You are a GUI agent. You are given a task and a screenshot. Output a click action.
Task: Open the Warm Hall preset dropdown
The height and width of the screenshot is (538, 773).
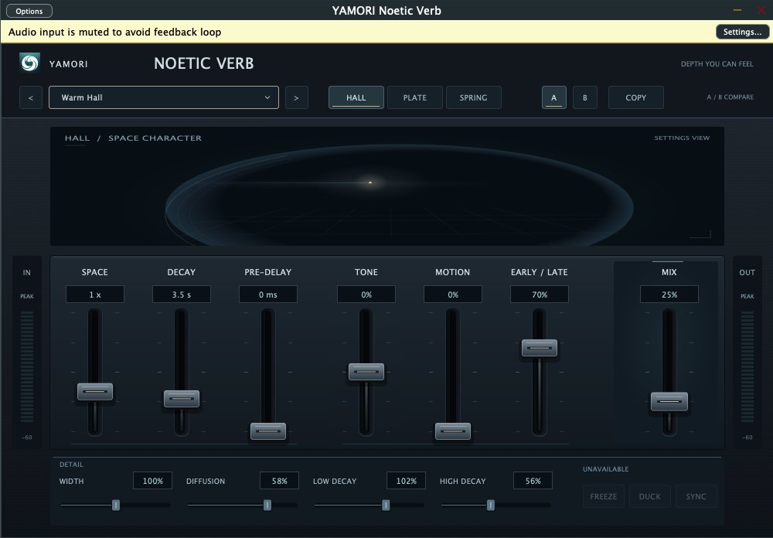[x=164, y=97]
